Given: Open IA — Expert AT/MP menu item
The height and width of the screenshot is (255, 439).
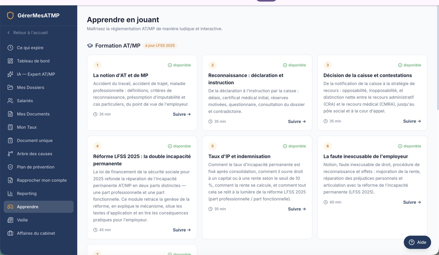Looking at the screenshot, I should (x=39, y=74).
